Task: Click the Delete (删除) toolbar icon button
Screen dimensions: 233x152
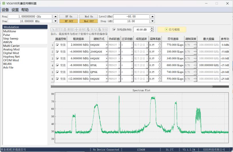Action: tap(67, 29)
